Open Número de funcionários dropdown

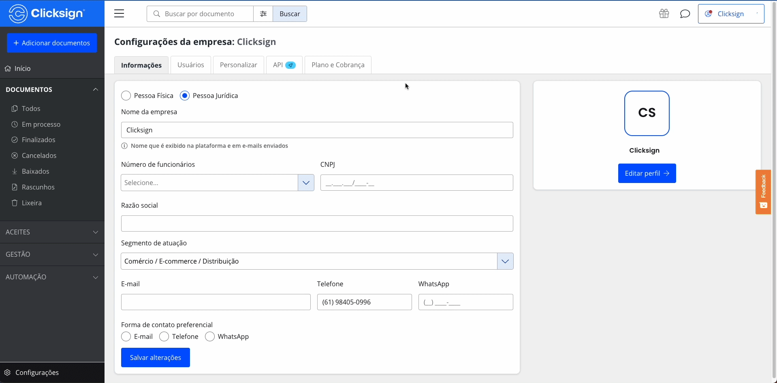click(218, 183)
